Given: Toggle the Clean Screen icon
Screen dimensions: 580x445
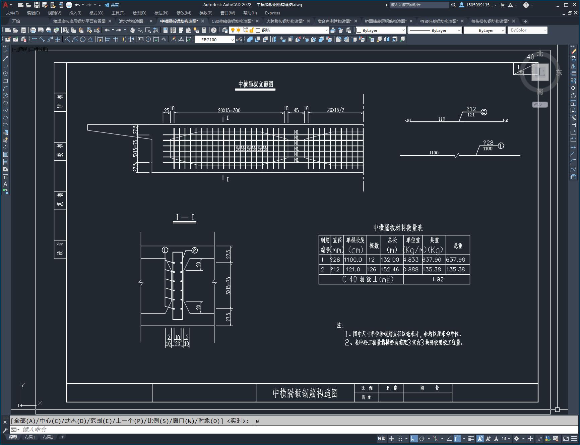Looking at the screenshot, I should 566,438.
